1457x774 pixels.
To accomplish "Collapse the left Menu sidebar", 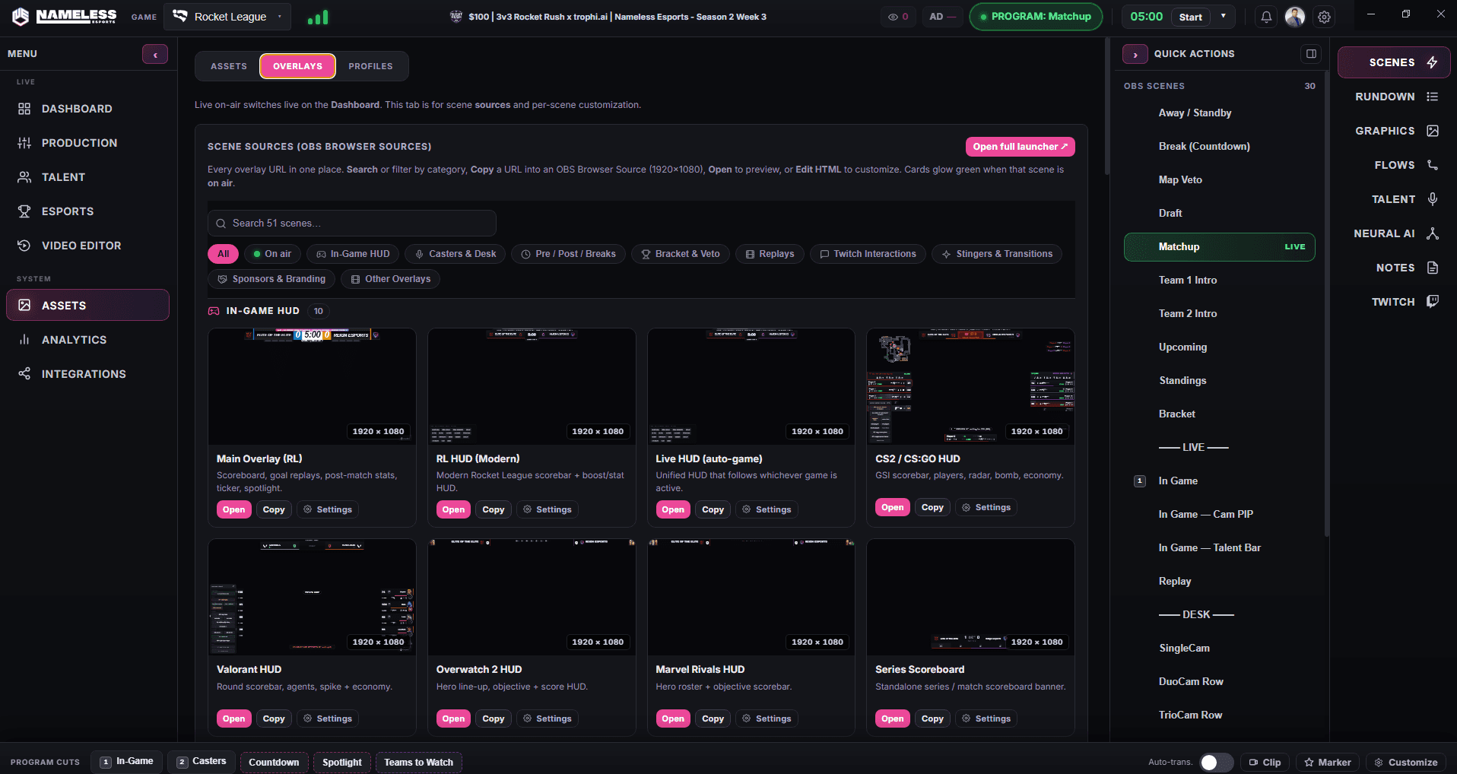I will pyautogui.click(x=155, y=54).
